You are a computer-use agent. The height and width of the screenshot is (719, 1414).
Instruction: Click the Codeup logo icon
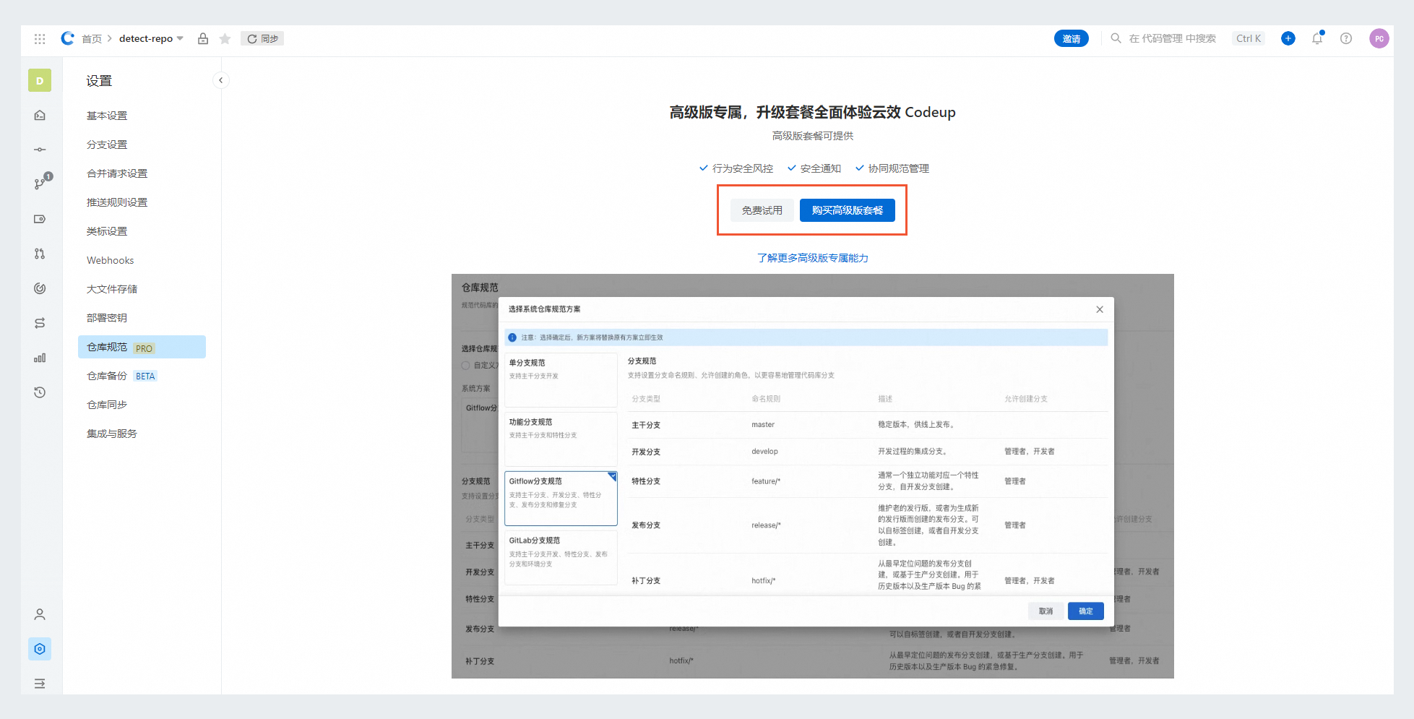click(67, 38)
